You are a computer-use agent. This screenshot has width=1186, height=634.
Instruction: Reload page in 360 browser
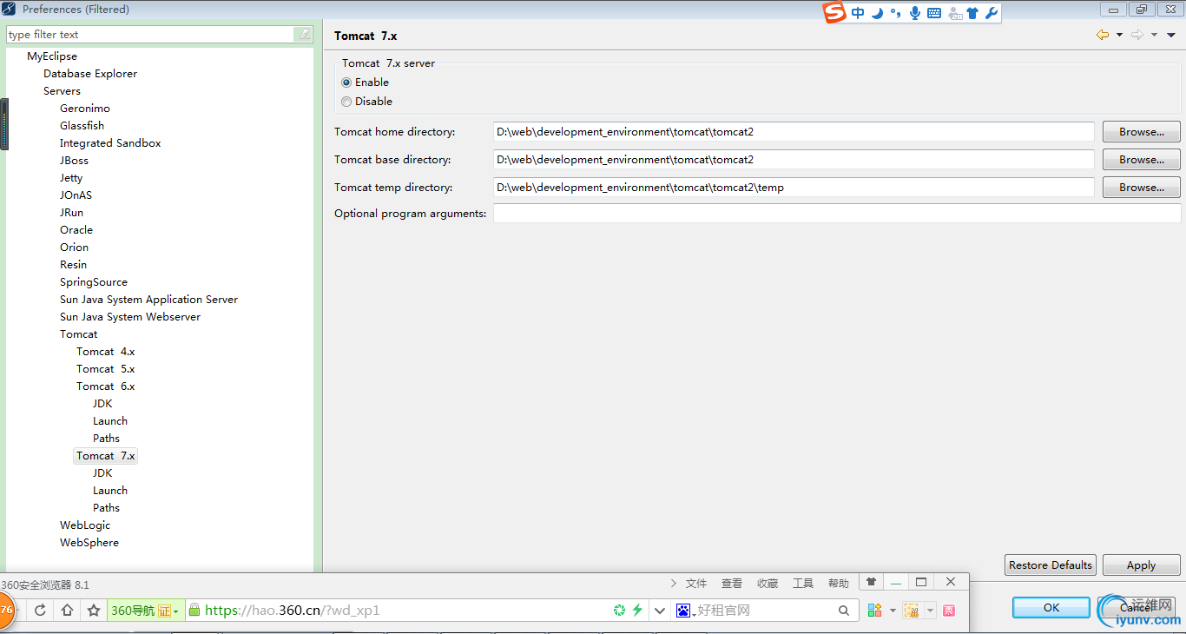40,611
